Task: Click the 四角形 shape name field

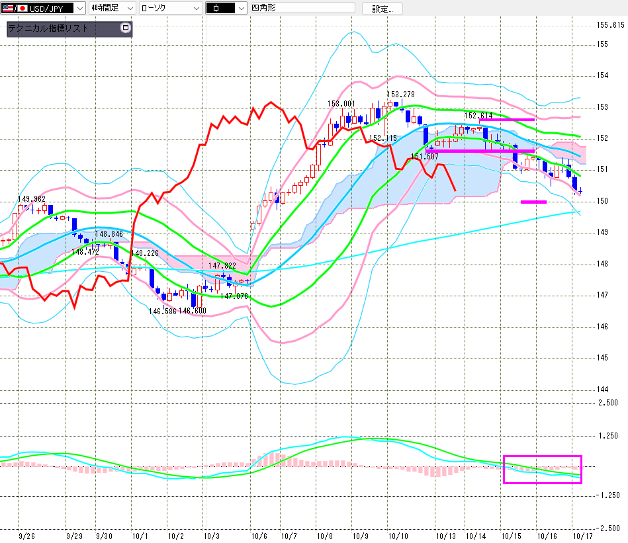Action: [302, 8]
